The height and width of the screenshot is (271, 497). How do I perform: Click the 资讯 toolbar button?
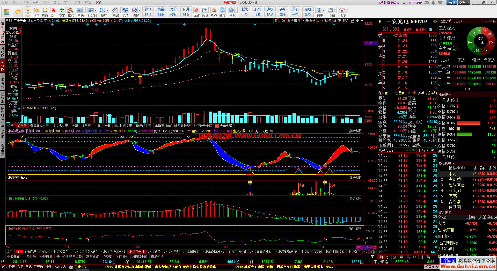[148, 9]
